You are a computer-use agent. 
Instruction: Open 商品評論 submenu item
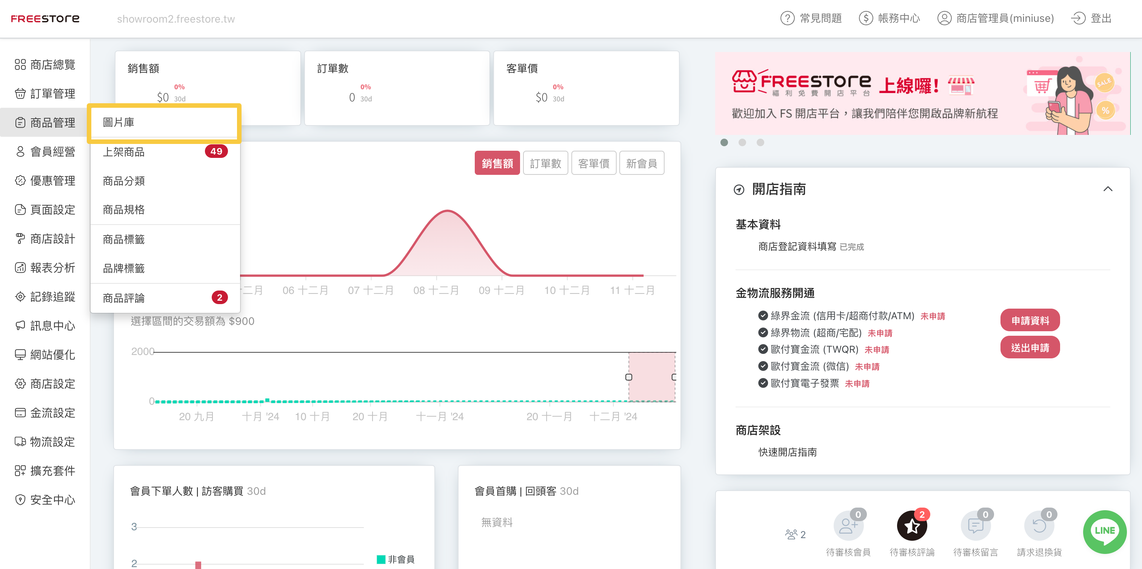[165, 298]
